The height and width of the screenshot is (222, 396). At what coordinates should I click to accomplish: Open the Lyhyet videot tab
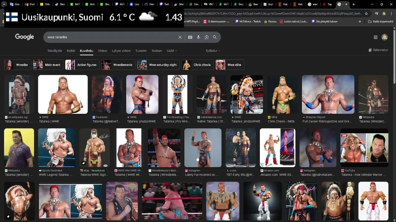tap(121, 51)
